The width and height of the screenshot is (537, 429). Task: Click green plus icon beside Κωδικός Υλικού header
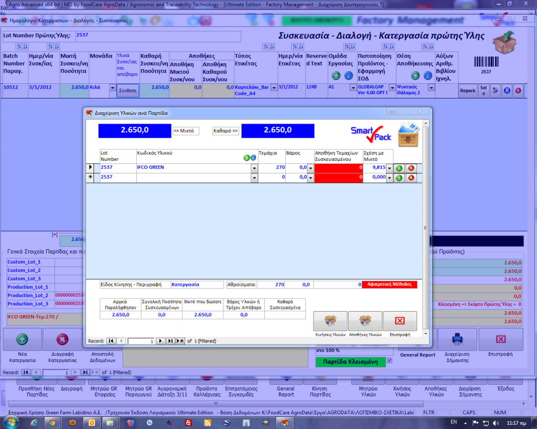pos(246,158)
